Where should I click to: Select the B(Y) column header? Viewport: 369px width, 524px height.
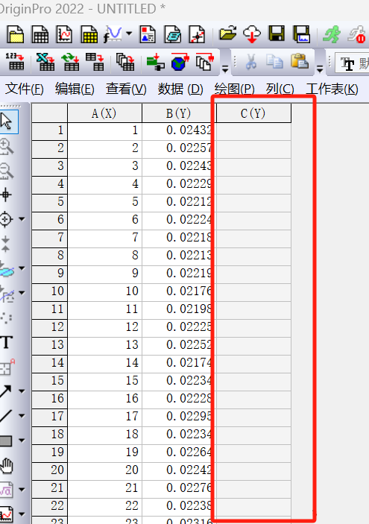179,113
